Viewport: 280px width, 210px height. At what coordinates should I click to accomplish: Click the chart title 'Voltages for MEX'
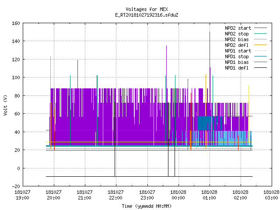[147, 9]
